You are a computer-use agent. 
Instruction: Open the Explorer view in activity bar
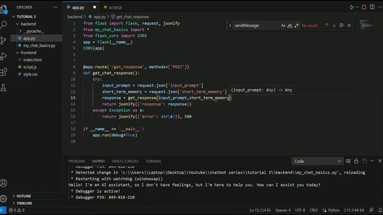4,10
